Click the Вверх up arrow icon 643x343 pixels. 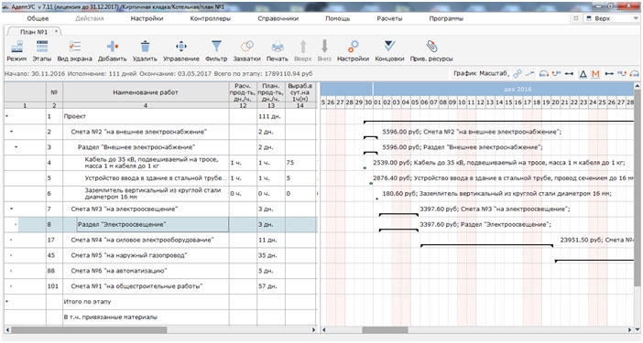click(303, 47)
